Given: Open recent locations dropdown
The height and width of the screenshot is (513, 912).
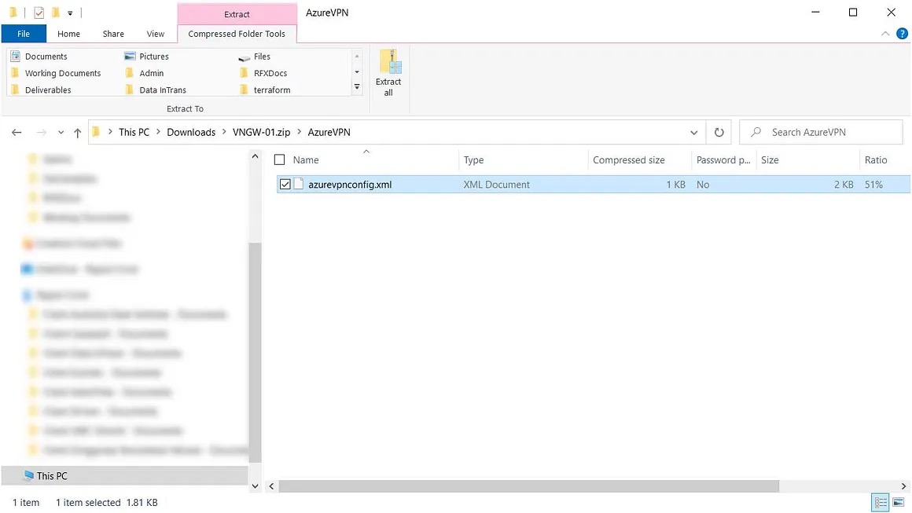Looking at the screenshot, I should click(x=61, y=133).
